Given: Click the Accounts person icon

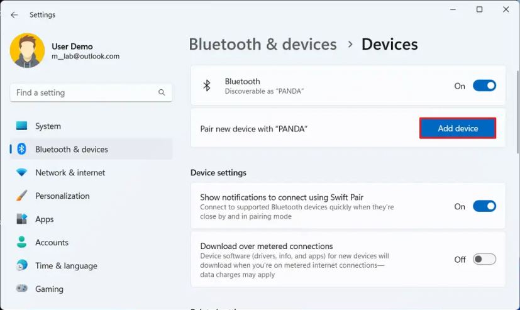Looking at the screenshot, I should coord(22,242).
